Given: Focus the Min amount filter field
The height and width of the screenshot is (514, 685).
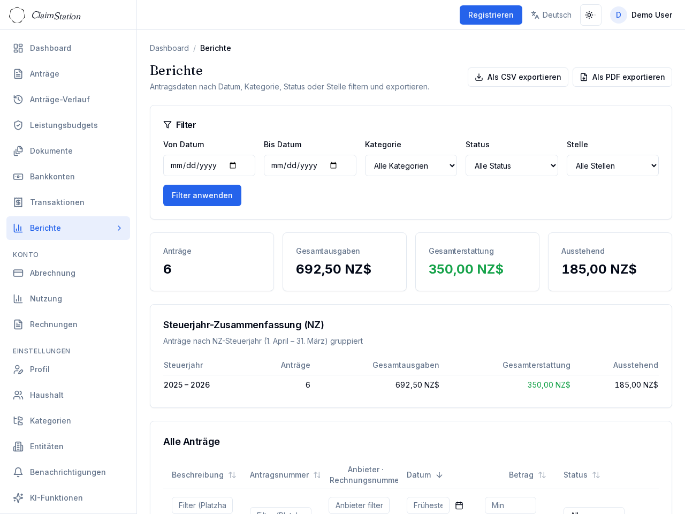Looking at the screenshot, I should point(510,505).
